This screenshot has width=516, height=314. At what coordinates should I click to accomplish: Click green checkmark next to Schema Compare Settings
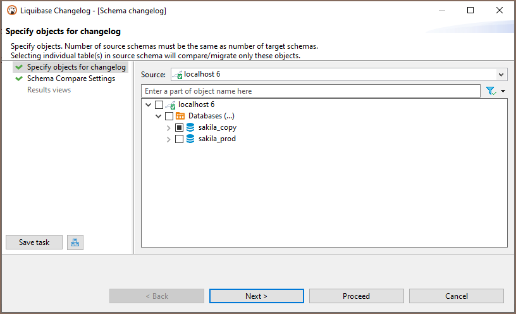19,79
